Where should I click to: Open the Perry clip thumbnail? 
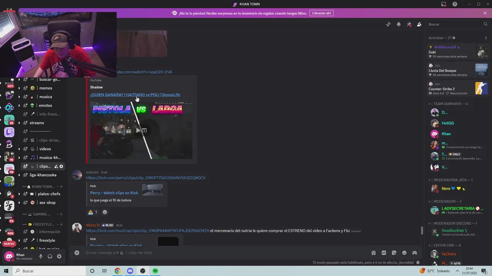point(153,189)
